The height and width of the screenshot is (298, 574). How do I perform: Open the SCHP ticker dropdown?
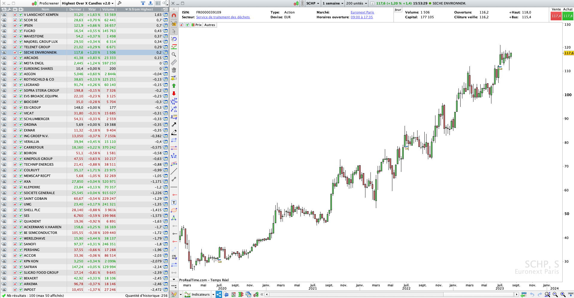pyautogui.click(x=313, y=3)
